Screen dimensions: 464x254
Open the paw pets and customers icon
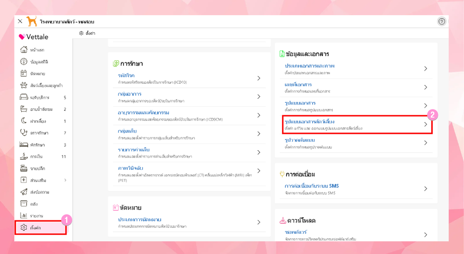(x=24, y=85)
